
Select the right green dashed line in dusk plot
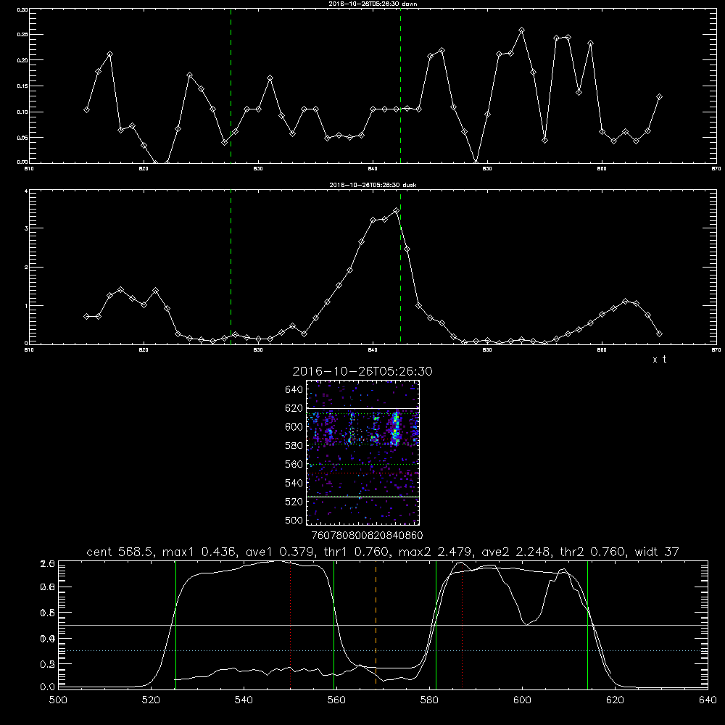pyautogui.click(x=400, y=267)
